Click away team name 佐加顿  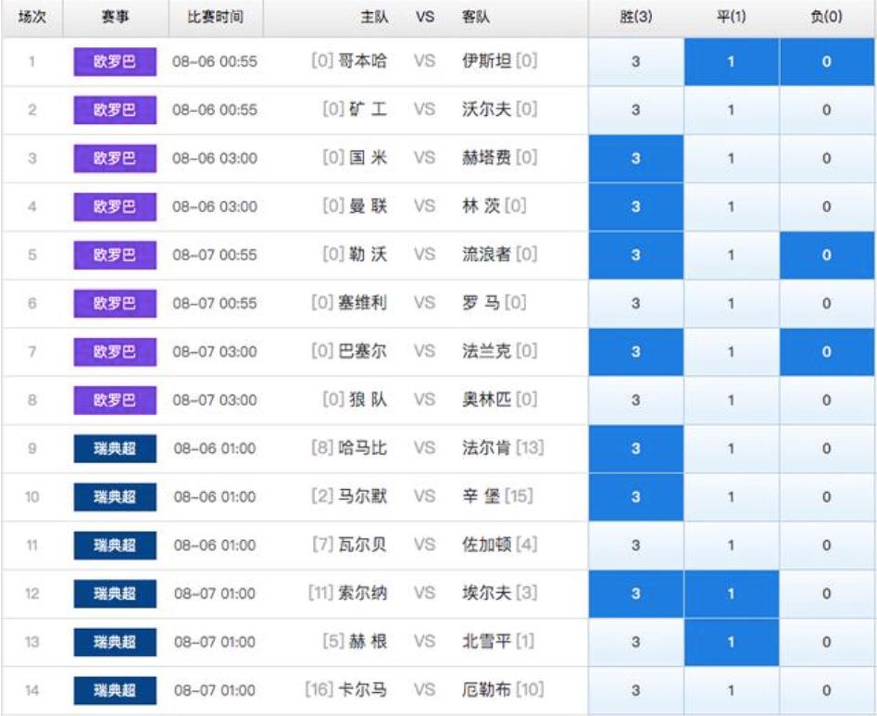[486, 545]
